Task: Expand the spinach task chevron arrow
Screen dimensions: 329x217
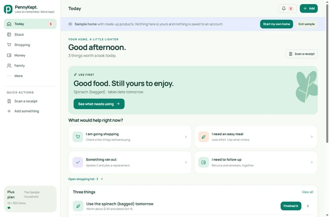Action: point(308,206)
